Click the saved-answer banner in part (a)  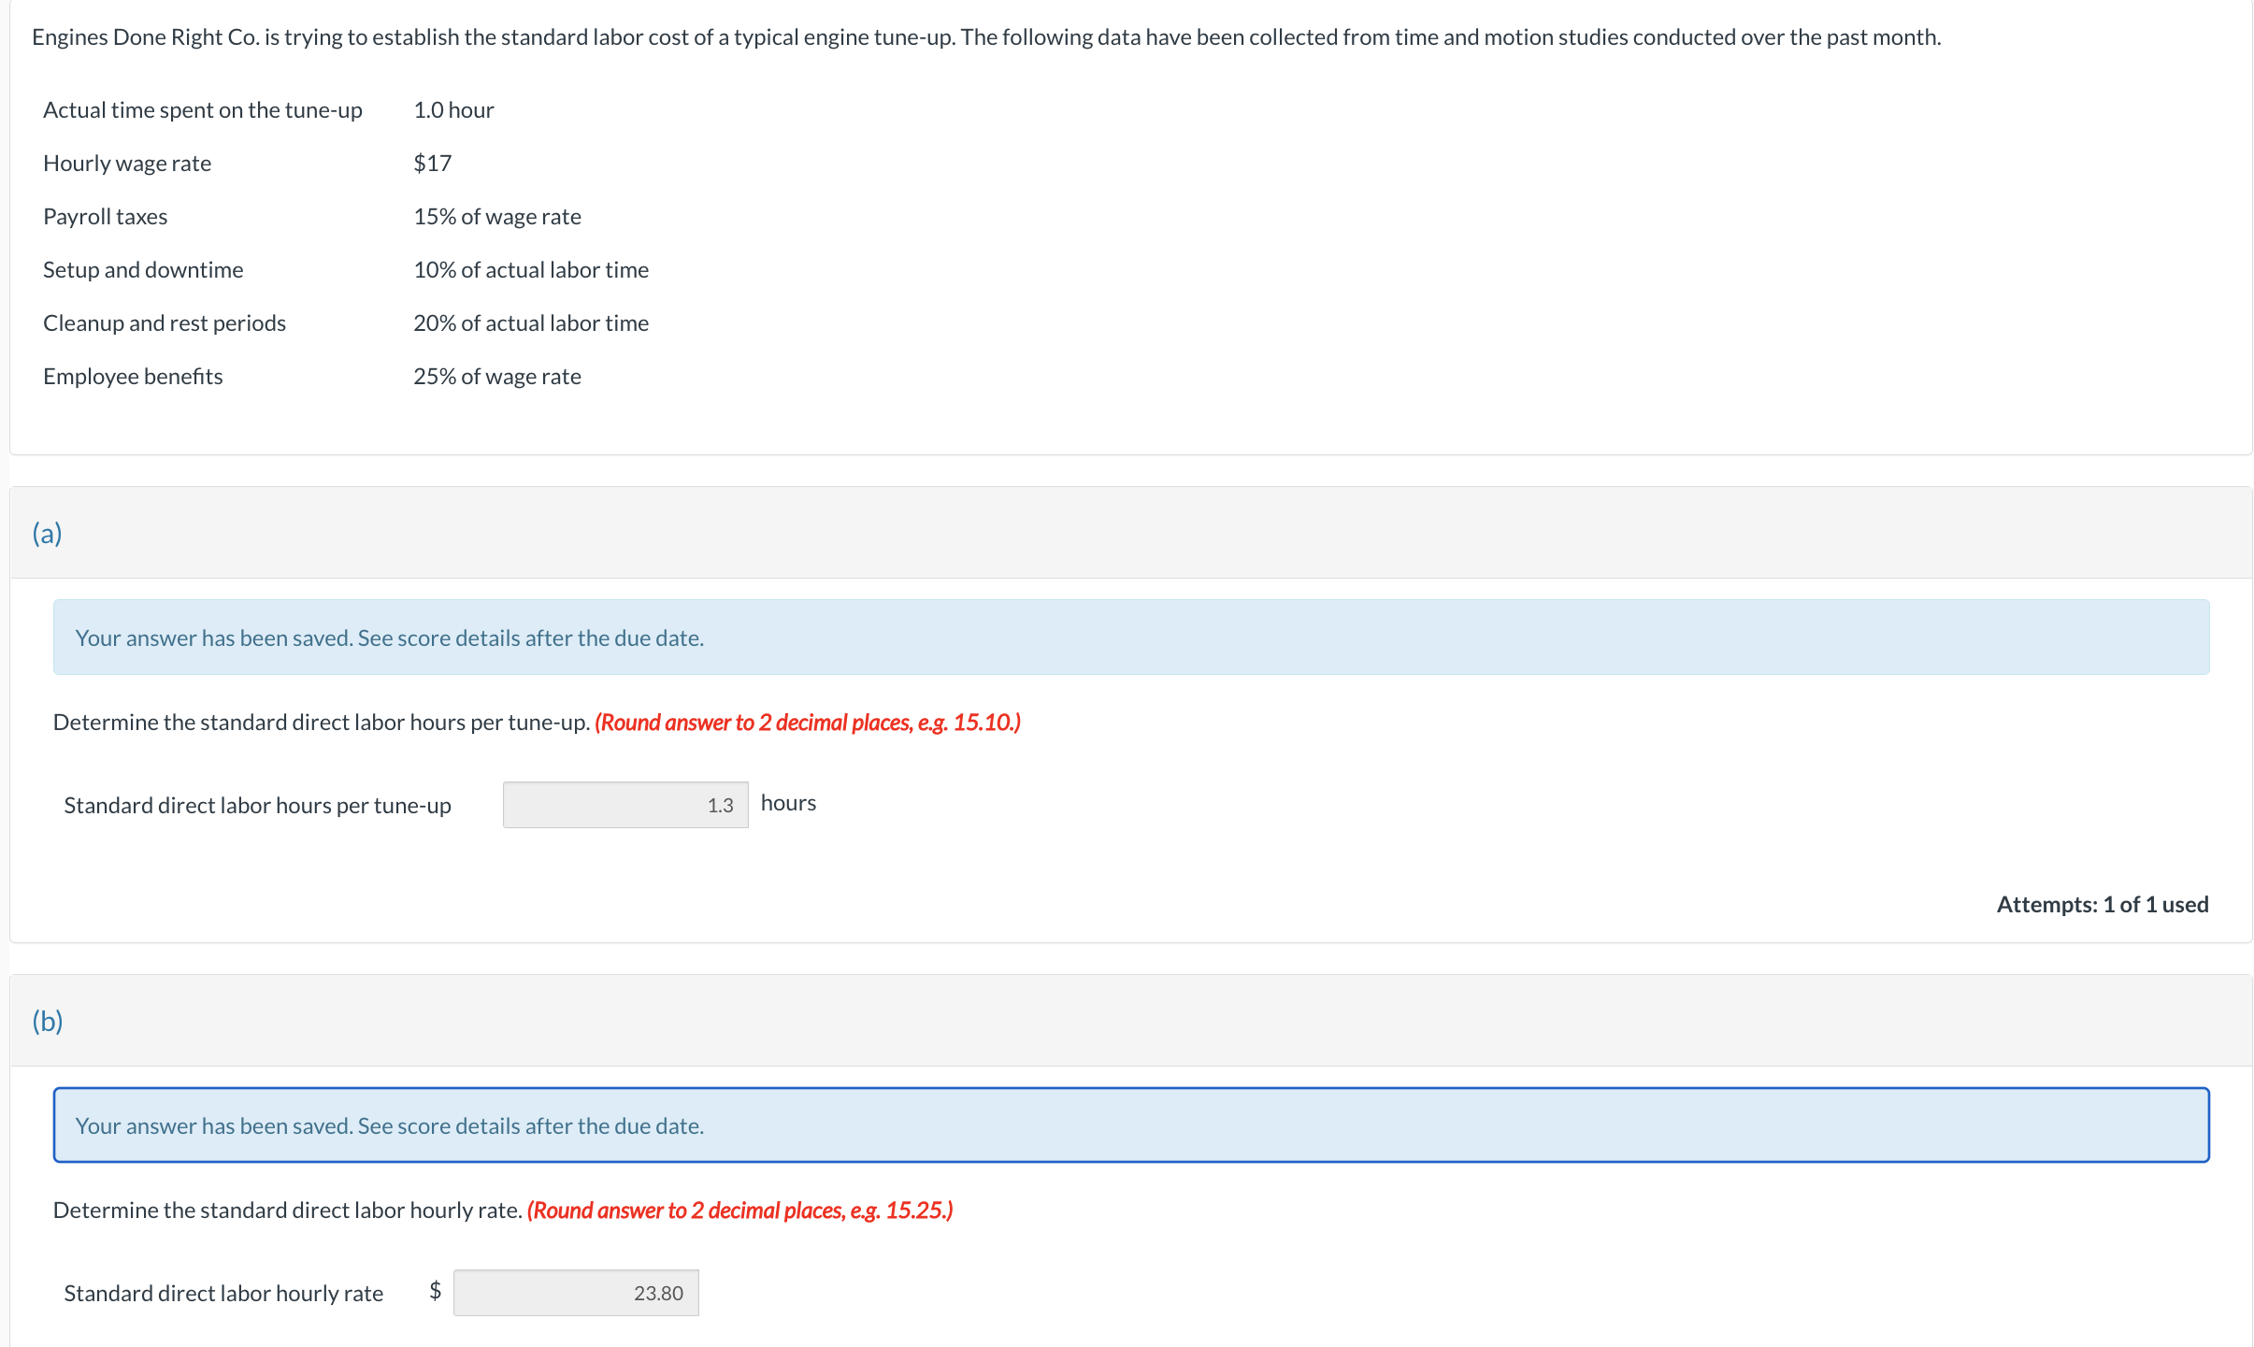coord(1130,638)
